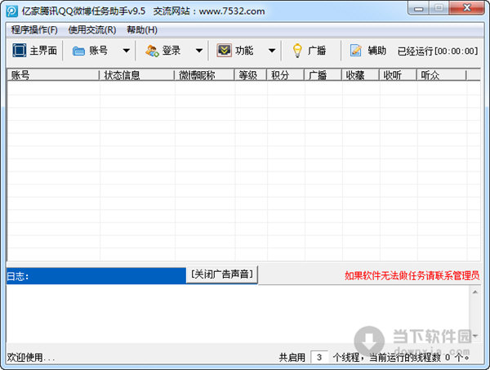Click the red 如果软件无法做任务请联系管理员 text
490x370 pixels.
point(412,275)
